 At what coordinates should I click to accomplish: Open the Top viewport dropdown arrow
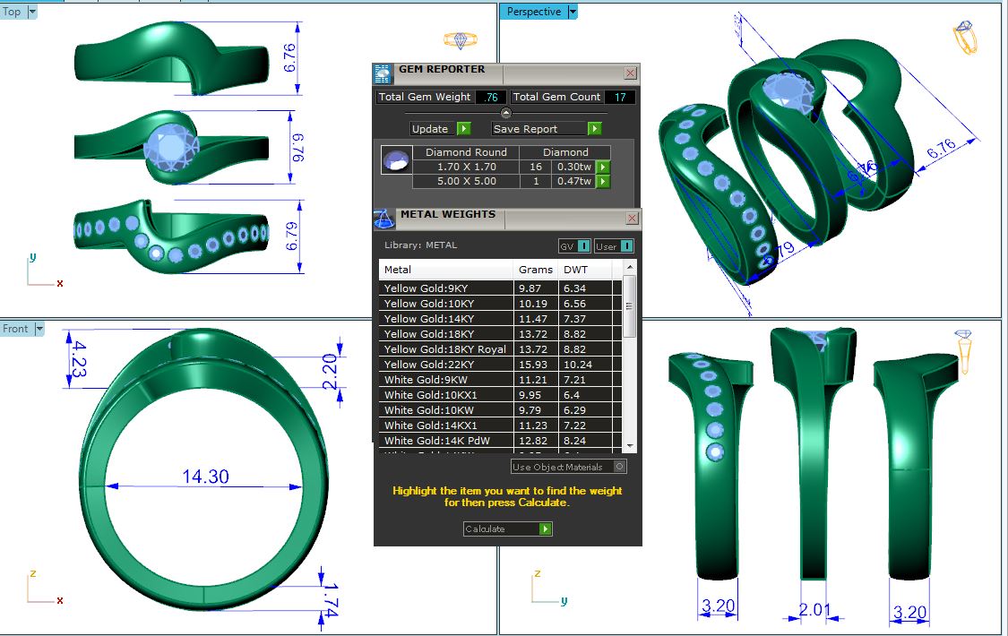(33, 12)
